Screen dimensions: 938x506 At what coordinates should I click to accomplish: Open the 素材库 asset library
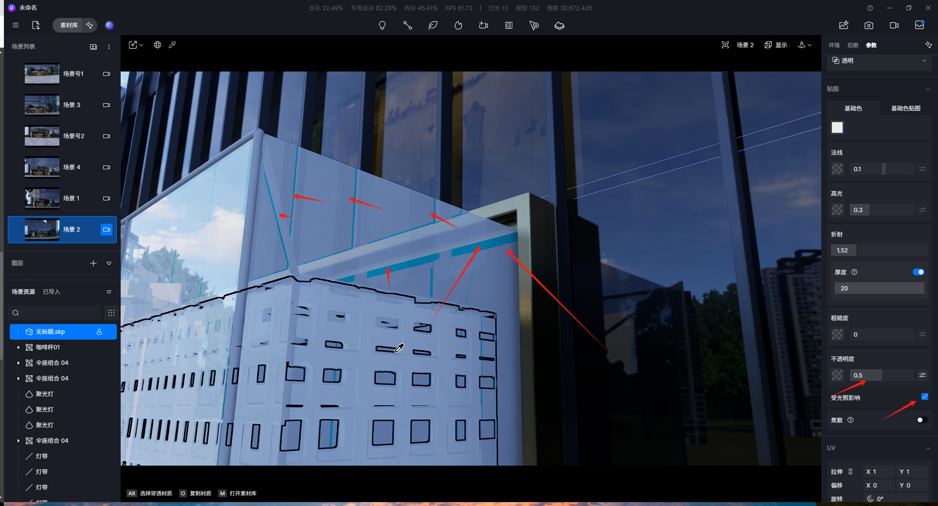click(x=69, y=25)
